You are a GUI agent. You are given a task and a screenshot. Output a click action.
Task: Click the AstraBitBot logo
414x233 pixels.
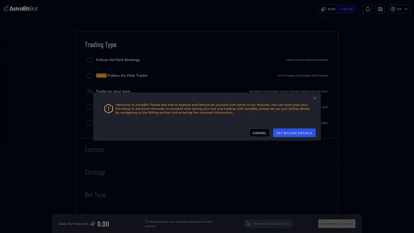21,8
